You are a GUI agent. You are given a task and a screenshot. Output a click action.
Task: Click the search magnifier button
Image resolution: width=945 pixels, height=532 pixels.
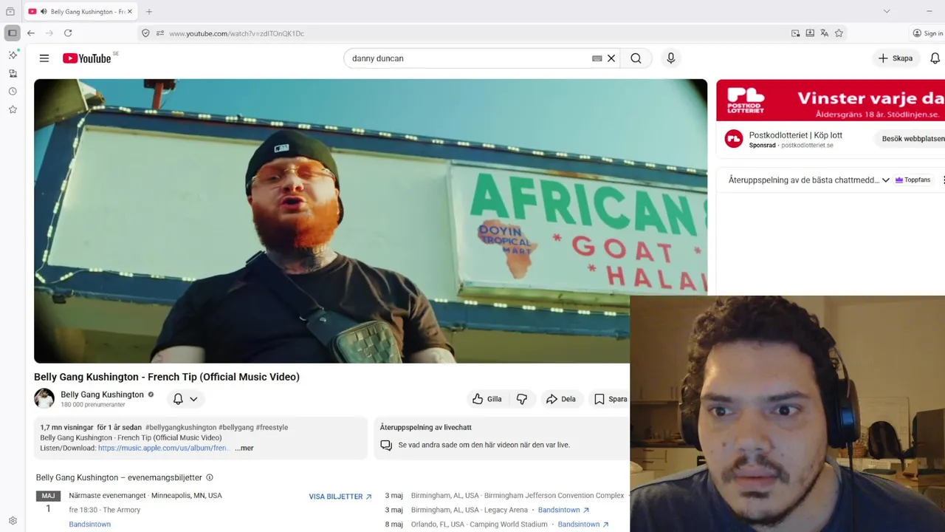tap(636, 58)
